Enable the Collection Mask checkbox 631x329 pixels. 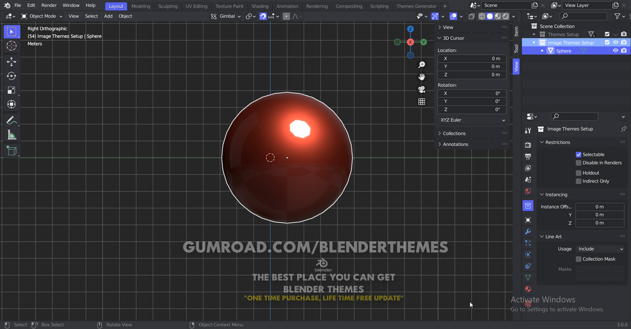click(578, 259)
